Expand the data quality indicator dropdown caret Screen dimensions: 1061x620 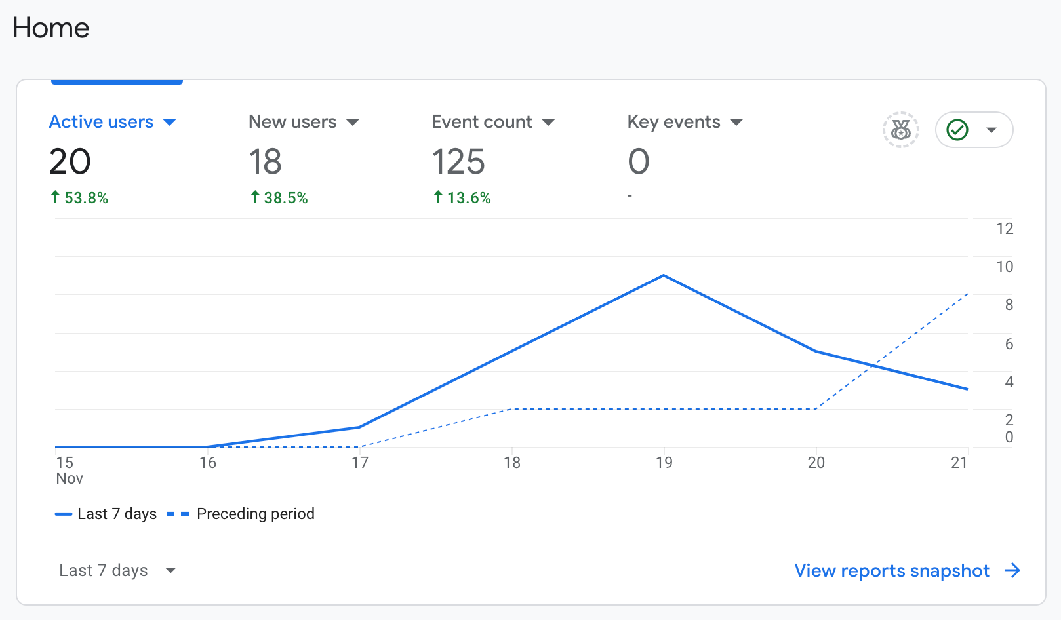[991, 130]
